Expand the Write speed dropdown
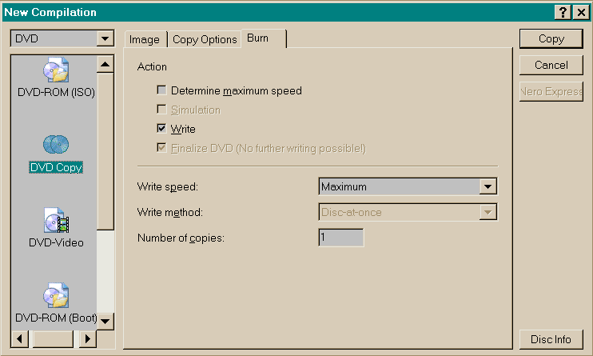The height and width of the screenshot is (356, 593). click(x=488, y=187)
